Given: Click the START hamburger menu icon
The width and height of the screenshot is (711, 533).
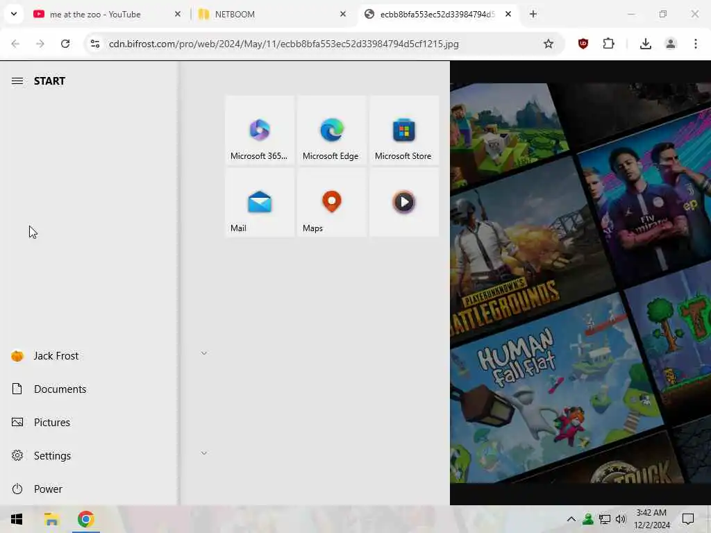Looking at the screenshot, I should pyautogui.click(x=17, y=81).
